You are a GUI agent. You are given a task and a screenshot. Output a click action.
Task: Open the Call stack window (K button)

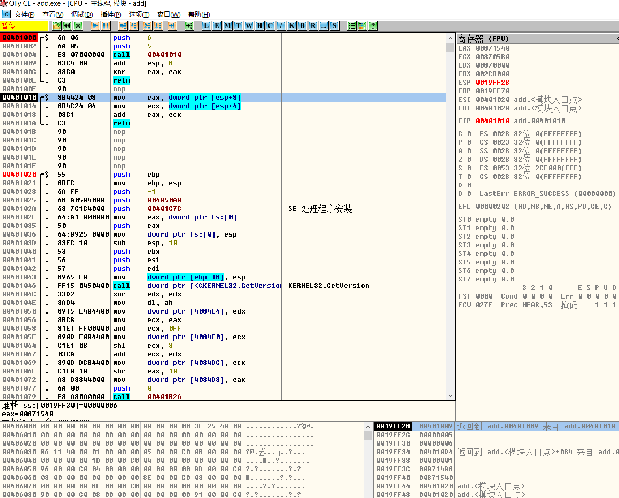pos(292,26)
